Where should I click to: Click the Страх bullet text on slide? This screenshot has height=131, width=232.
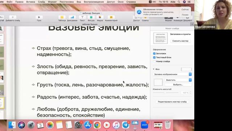pos(83,51)
